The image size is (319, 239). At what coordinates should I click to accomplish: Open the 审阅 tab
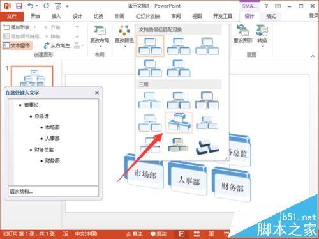click(176, 16)
